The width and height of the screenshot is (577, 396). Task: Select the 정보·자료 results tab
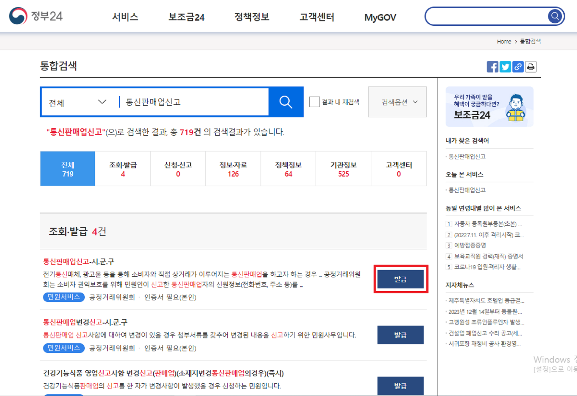click(x=233, y=169)
